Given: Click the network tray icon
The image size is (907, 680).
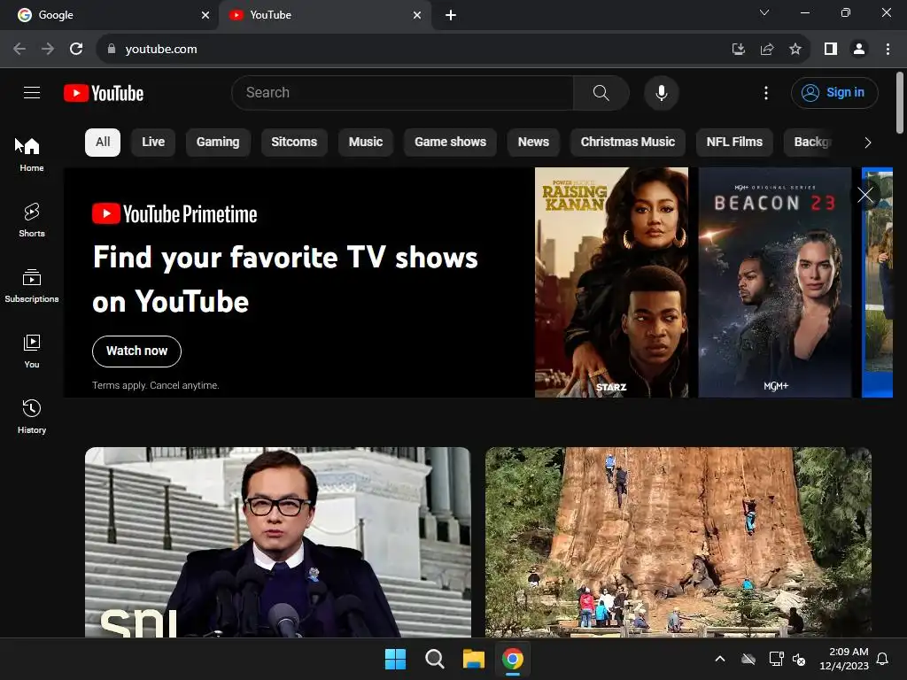Looking at the screenshot, I should tap(776, 659).
